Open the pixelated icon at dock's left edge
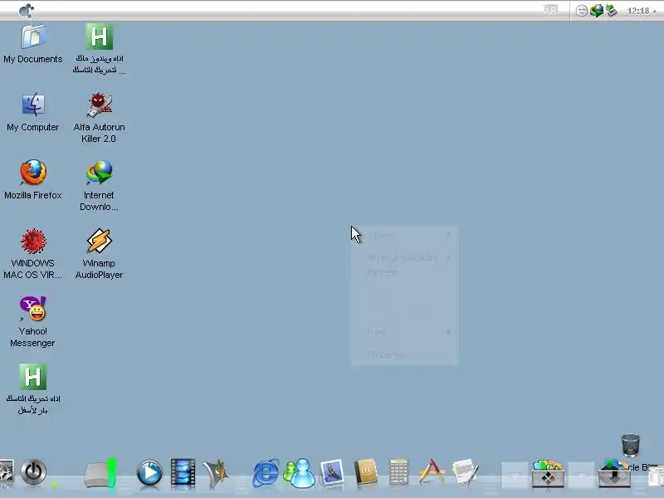The width and height of the screenshot is (664, 498). pyautogui.click(x=6, y=471)
